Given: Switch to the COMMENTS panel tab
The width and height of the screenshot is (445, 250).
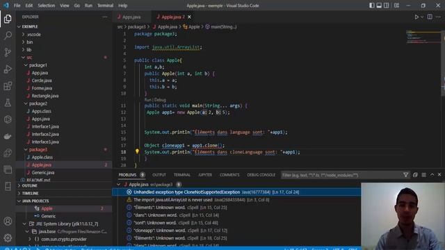Looking at the screenshot, I should click(x=229, y=175).
